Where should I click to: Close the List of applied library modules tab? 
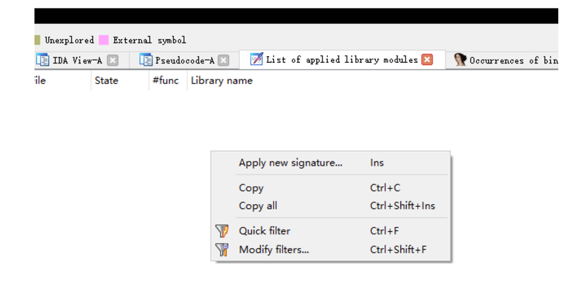427,59
